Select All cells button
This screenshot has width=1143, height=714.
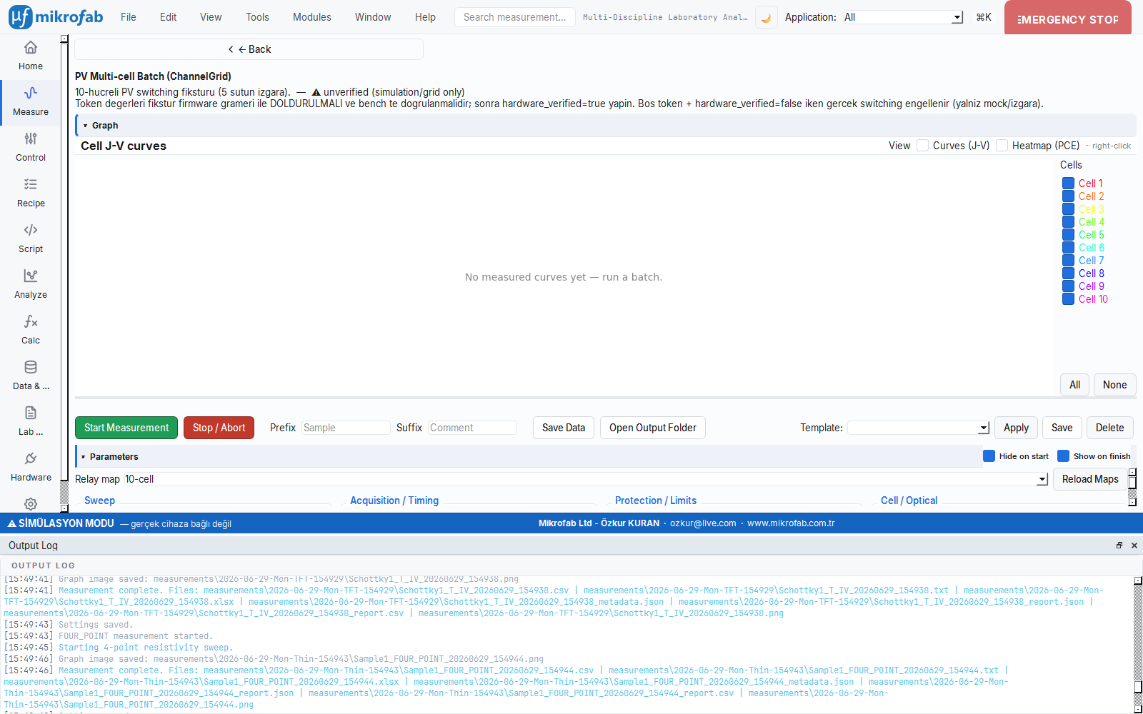click(1074, 385)
